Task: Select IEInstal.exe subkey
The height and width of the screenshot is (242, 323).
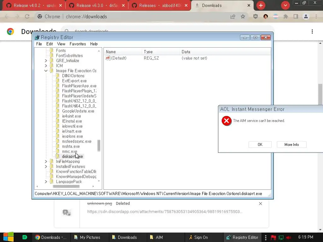Action: point(72,121)
